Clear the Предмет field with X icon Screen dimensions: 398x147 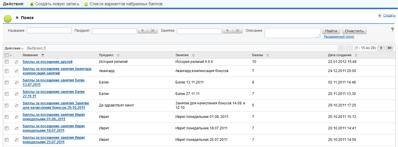pos(152,31)
